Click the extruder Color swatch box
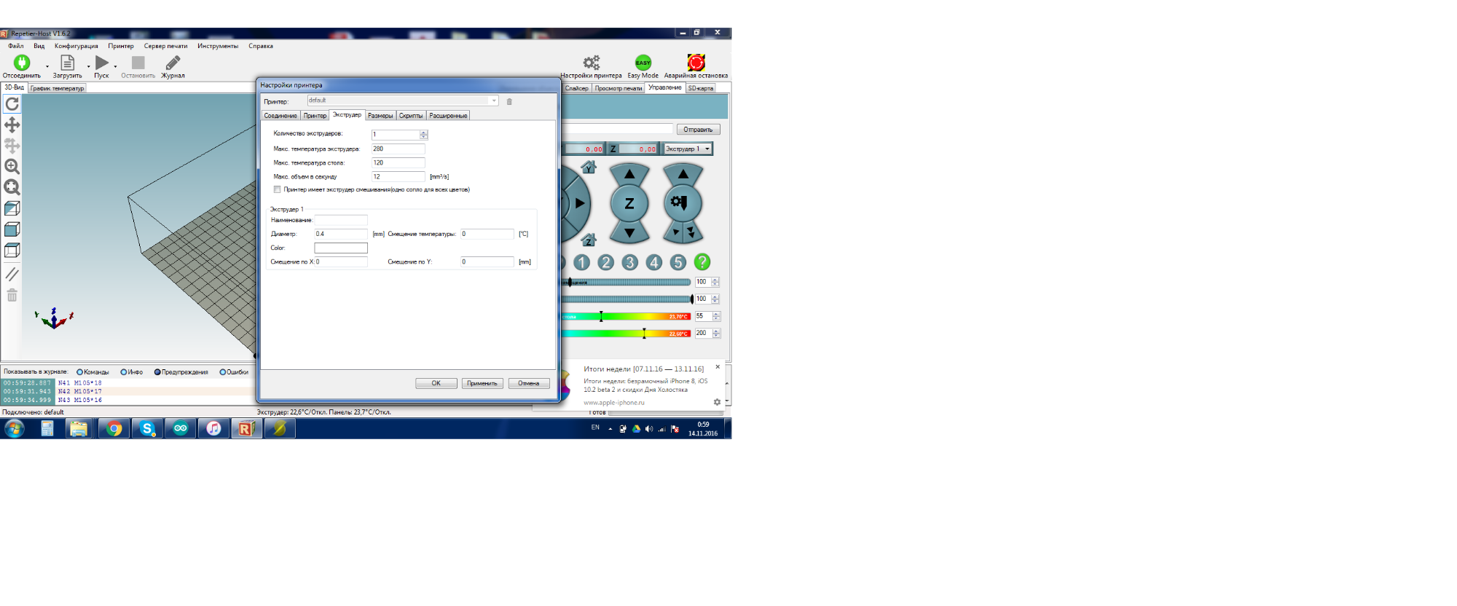 click(x=340, y=248)
